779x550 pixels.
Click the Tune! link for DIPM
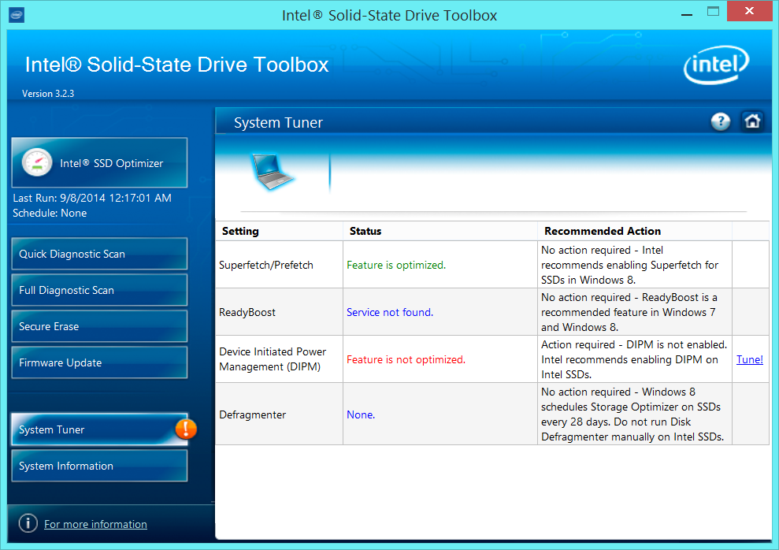tap(749, 359)
